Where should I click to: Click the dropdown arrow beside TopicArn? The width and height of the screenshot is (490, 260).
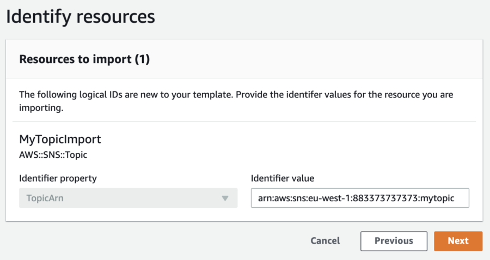click(225, 198)
